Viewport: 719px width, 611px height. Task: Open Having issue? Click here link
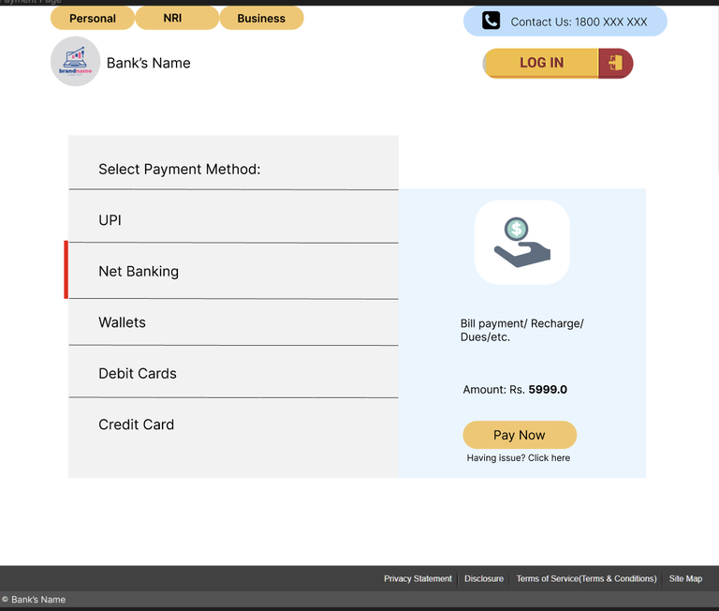pyautogui.click(x=518, y=457)
